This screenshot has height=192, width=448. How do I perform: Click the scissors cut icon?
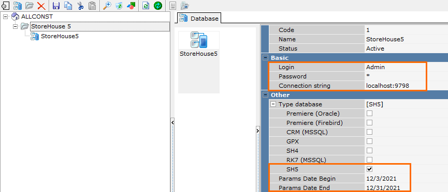tap(80, 5)
